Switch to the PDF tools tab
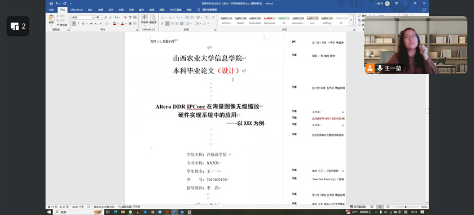This screenshot has width=474, height=215. pyautogui.click(x=175, y=10)
